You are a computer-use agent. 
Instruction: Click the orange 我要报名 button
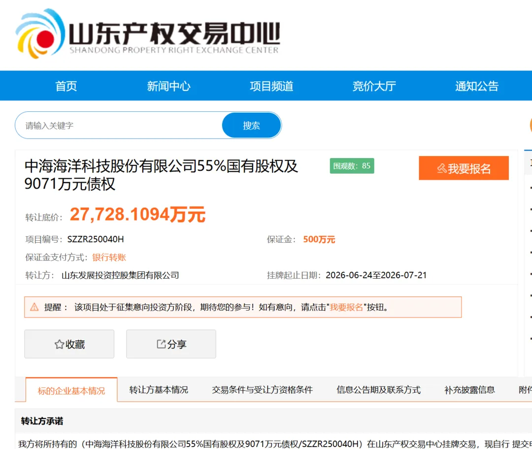click(464, 168)
